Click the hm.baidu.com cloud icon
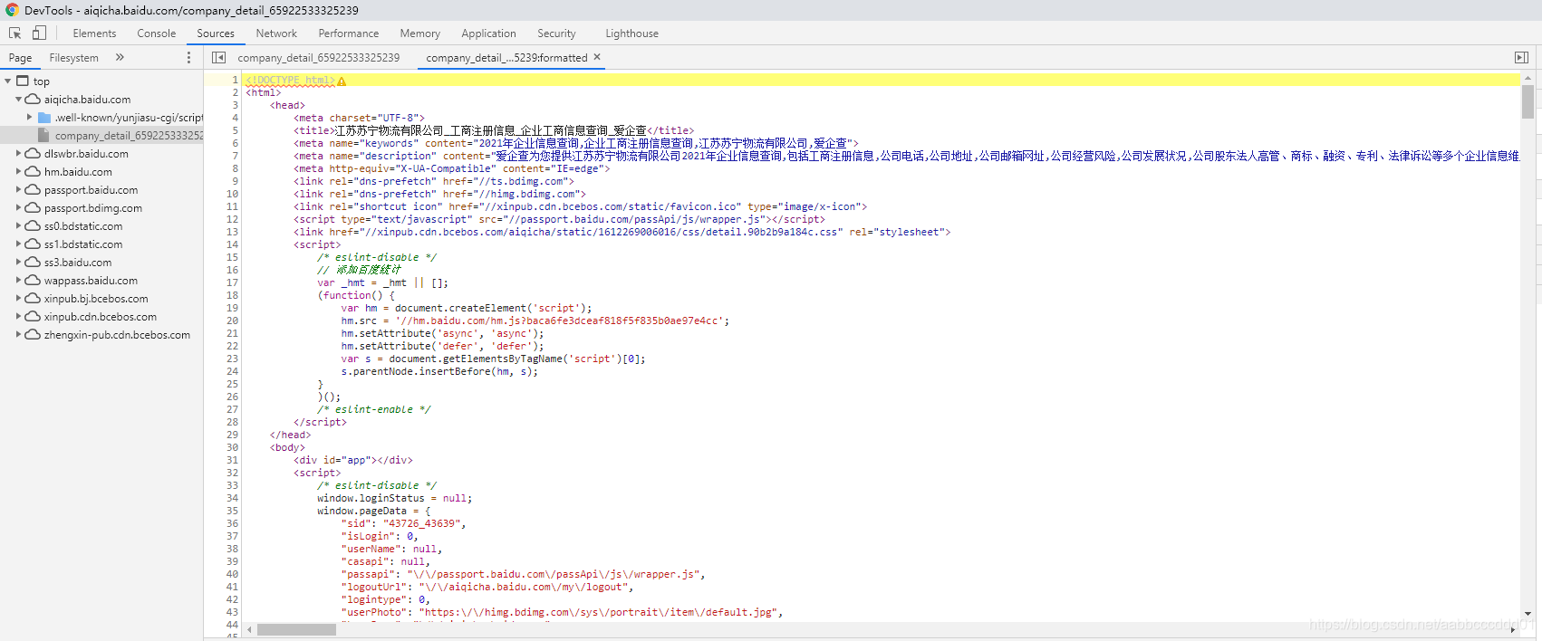Image resolution: width=1542 pixels, height=641 pixels. click(x=33, y=171)
